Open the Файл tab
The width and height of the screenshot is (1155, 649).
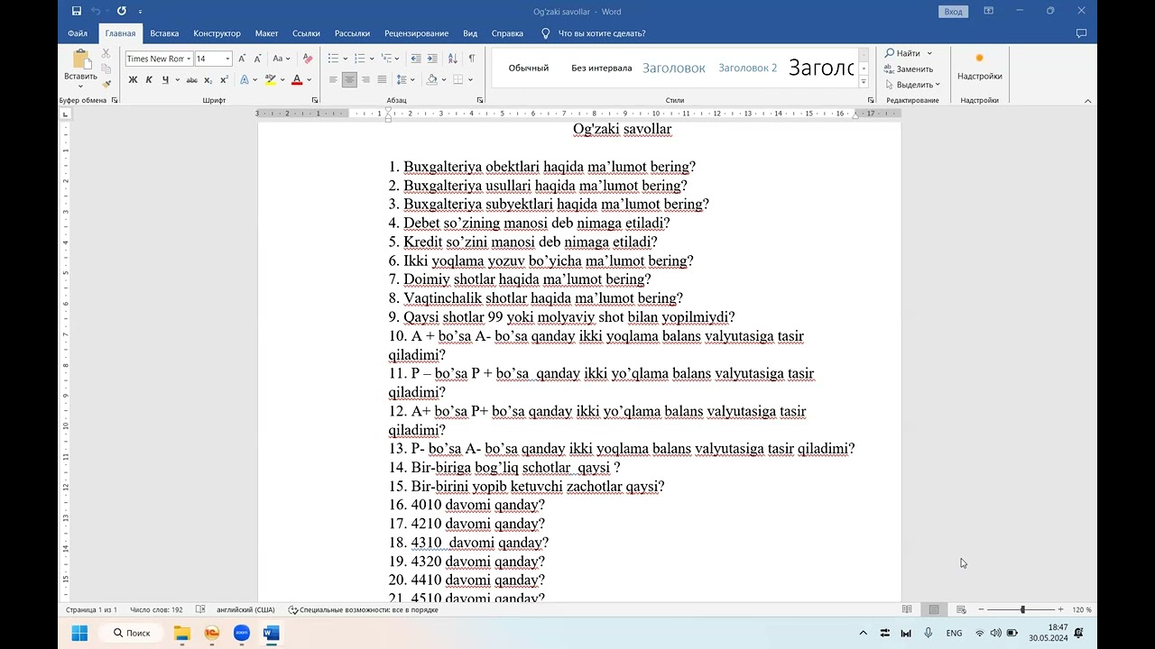78,33
